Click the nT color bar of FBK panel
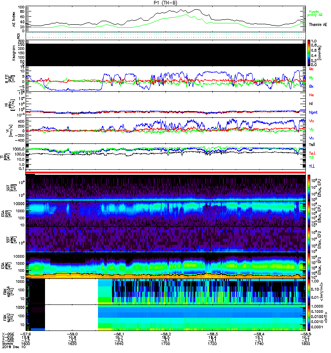Image resolution: width=331 pixels, height=353 pixels. (309, 318)
